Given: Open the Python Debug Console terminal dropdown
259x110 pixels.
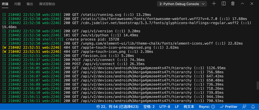Looking at the screenshot, I should 182,4.
